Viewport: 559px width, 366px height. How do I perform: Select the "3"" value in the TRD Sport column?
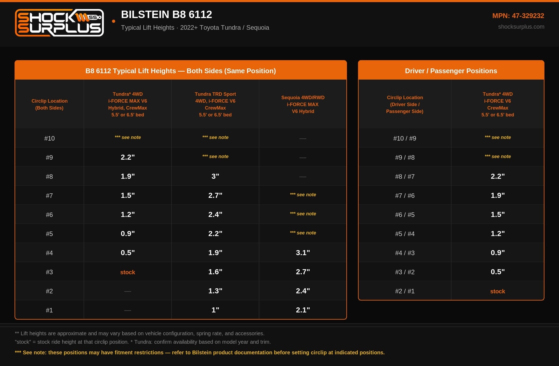(215, 176)
